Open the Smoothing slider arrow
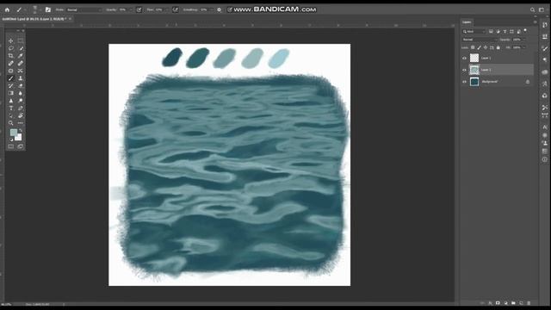 (x=212, y=9)
